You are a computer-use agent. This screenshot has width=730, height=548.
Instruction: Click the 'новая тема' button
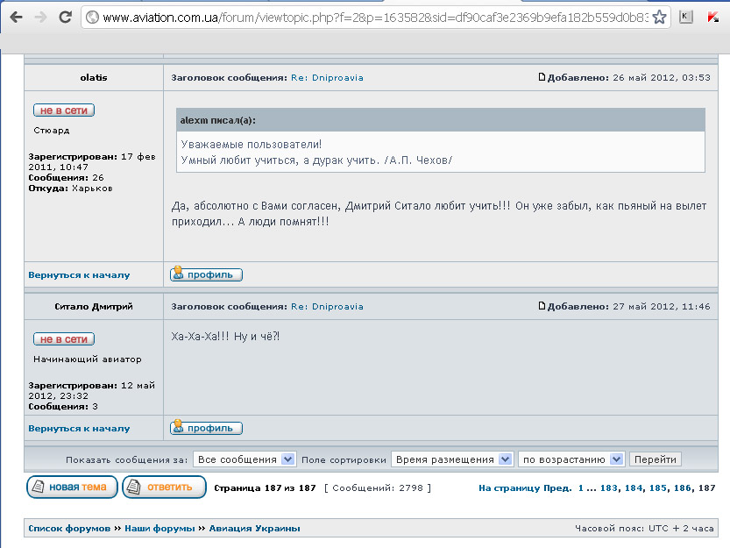(x=72, y=487)
